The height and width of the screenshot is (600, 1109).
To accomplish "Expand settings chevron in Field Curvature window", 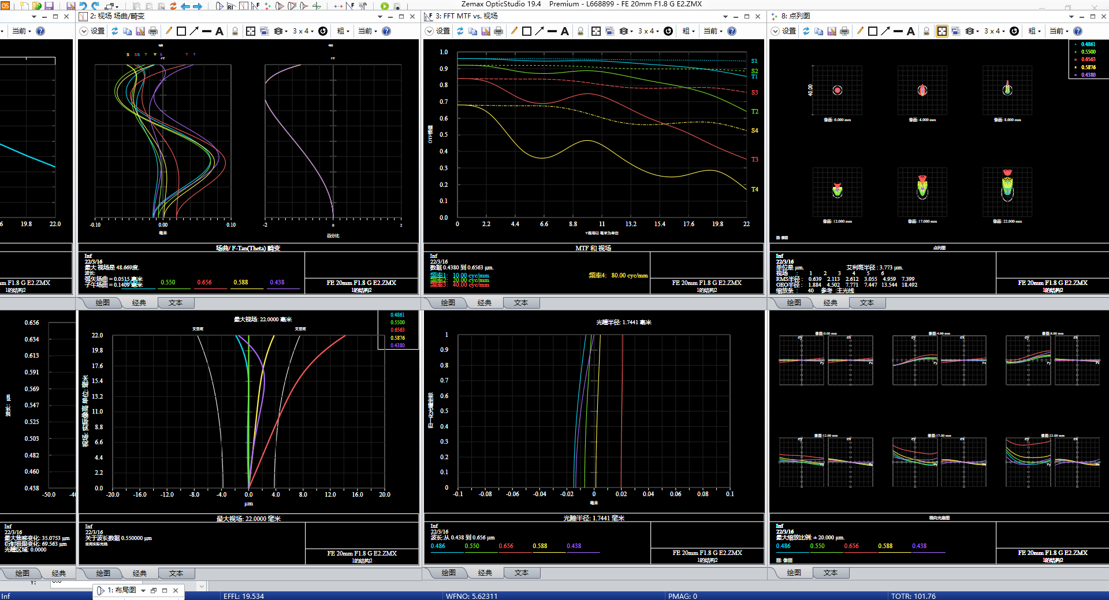I will click(84, 31).
